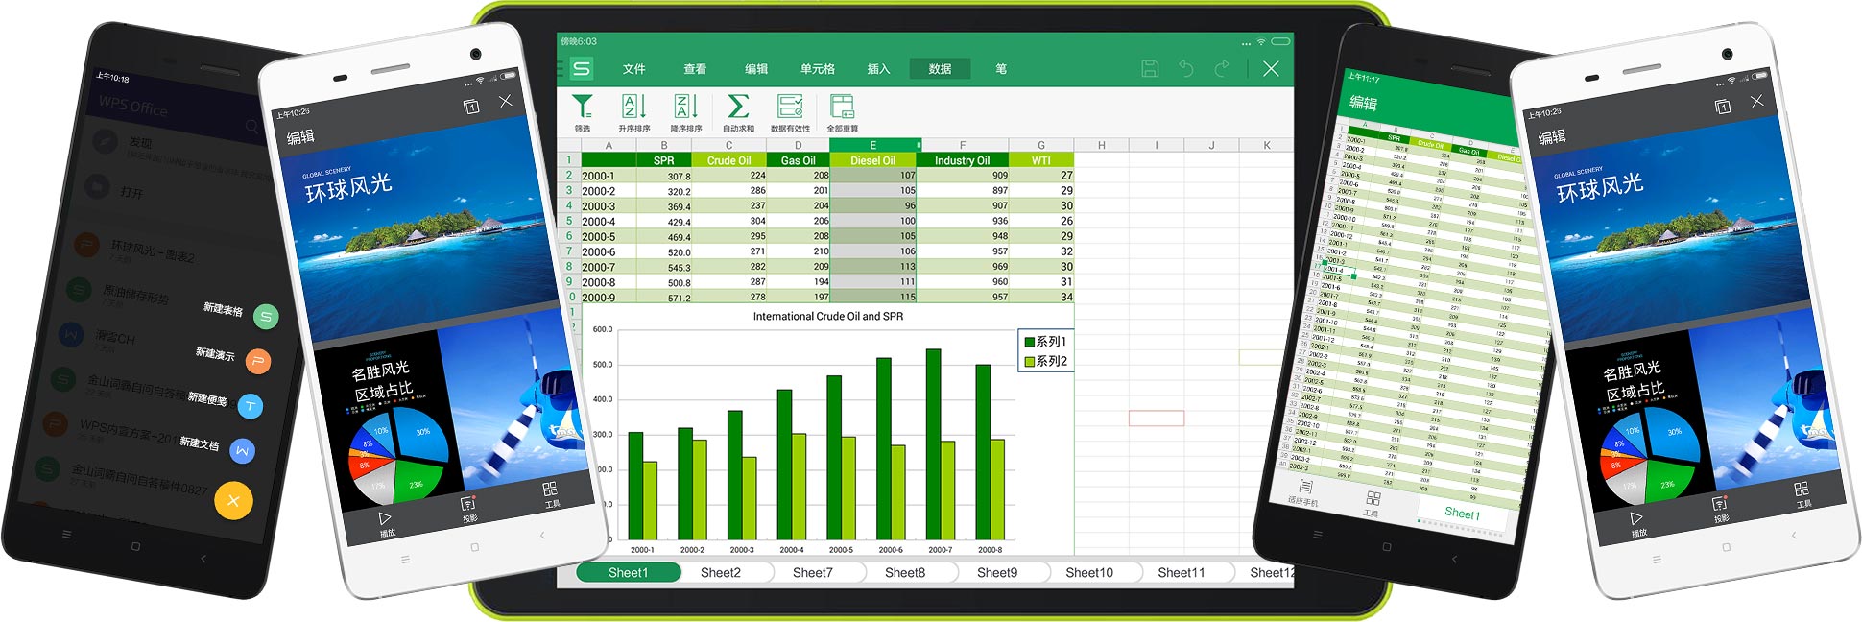
Task: Save spreadsheet with the floppy disk icon
Action: (1150, 68)
